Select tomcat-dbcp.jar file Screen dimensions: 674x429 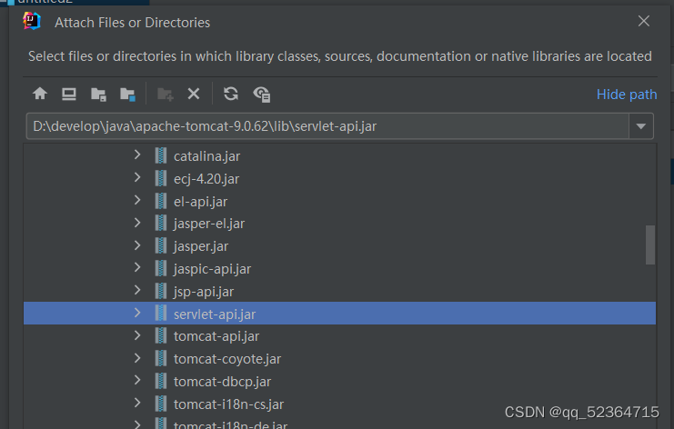point(222,382)
